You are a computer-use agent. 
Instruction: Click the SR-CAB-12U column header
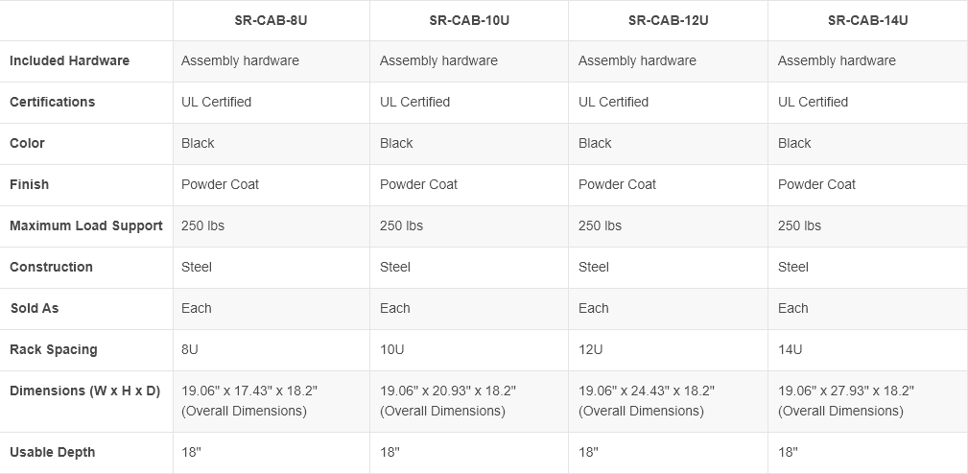tap(668, 20)
